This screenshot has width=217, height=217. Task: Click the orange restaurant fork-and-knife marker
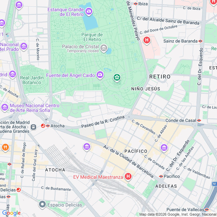click(5, 147)
